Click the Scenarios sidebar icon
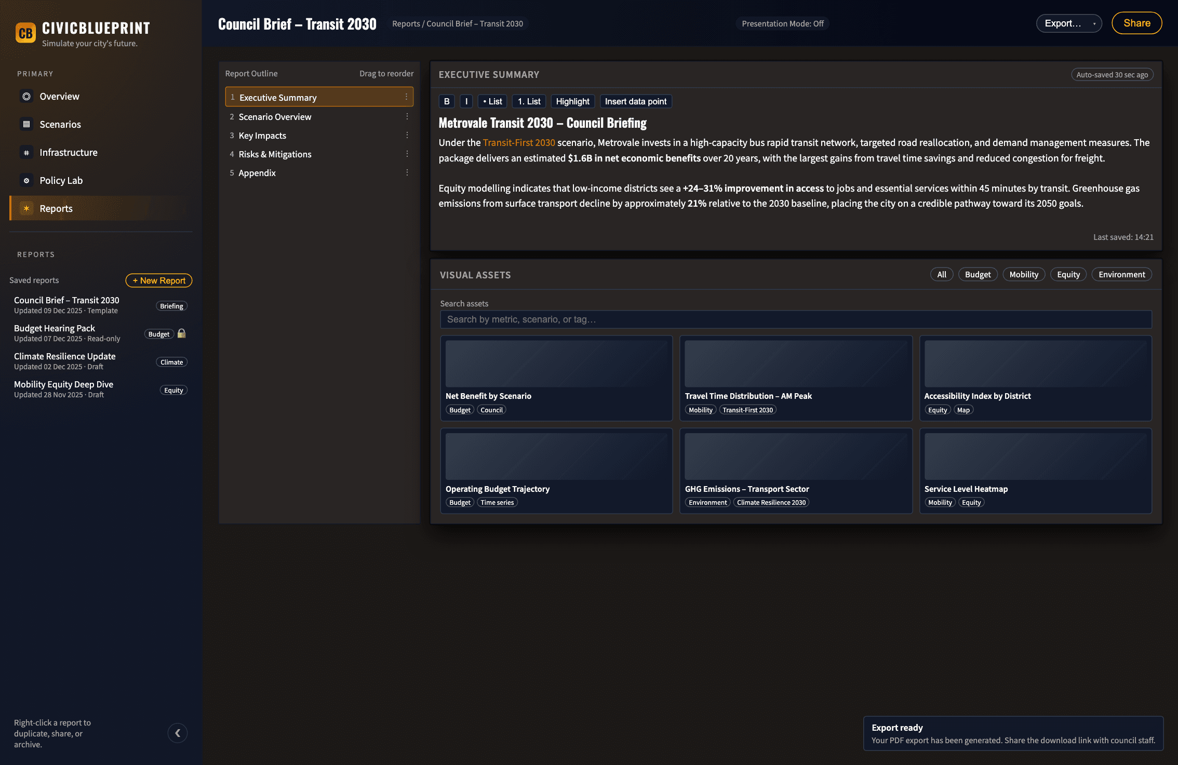Viewport: 1178px width, 765px height. 26,125
